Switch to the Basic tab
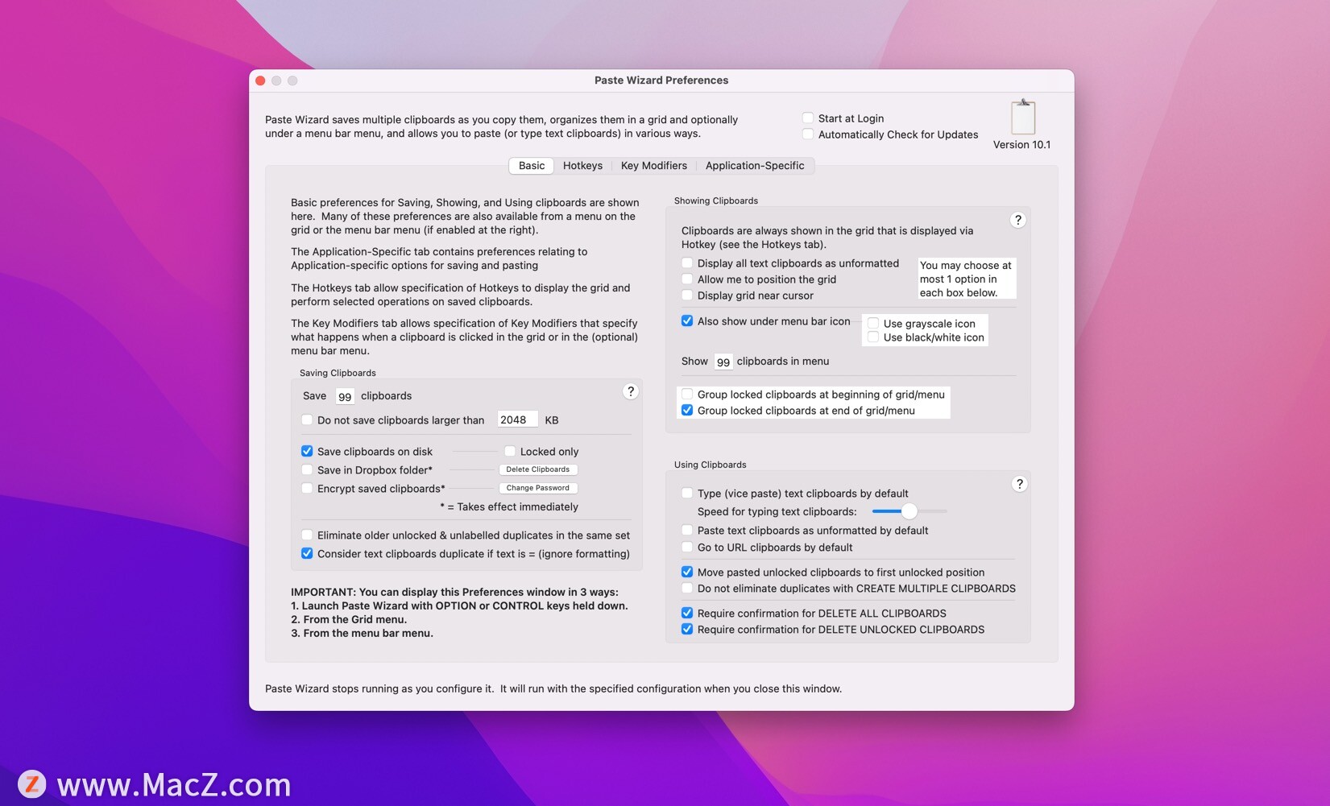Screen dimensions: 1330x806 532,166
